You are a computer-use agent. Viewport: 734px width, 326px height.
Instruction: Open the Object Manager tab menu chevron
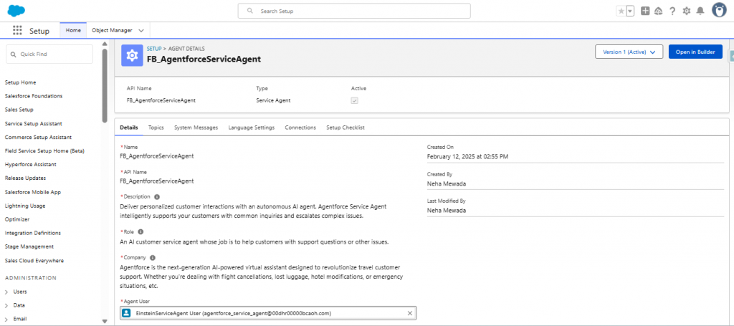click(x=142, y=30)
